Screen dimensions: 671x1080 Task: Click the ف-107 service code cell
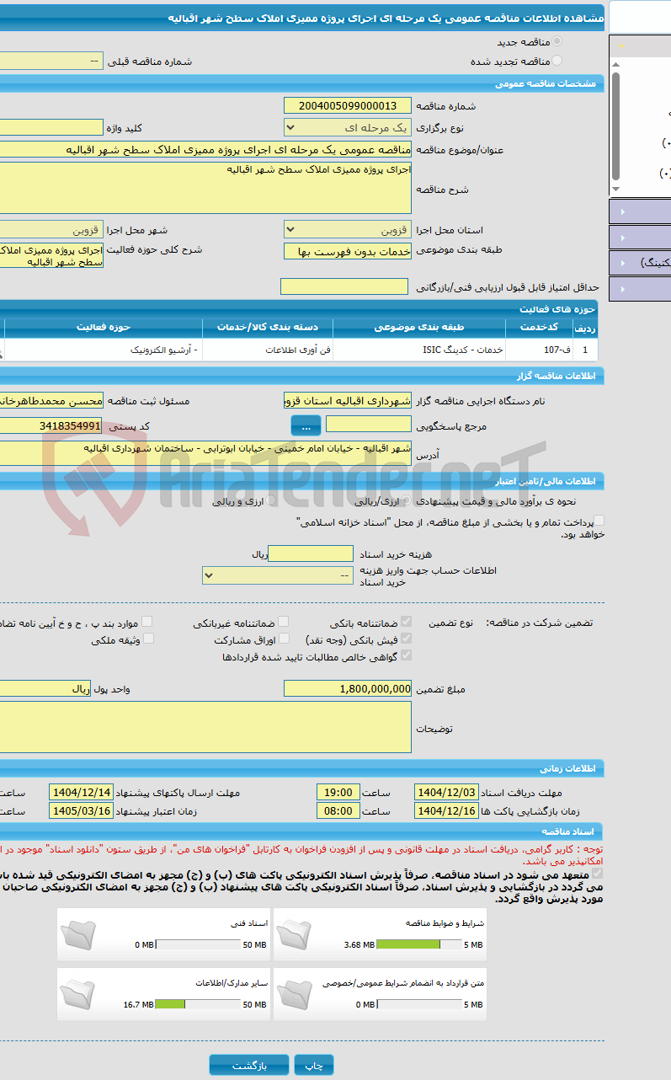coord(540,349)
